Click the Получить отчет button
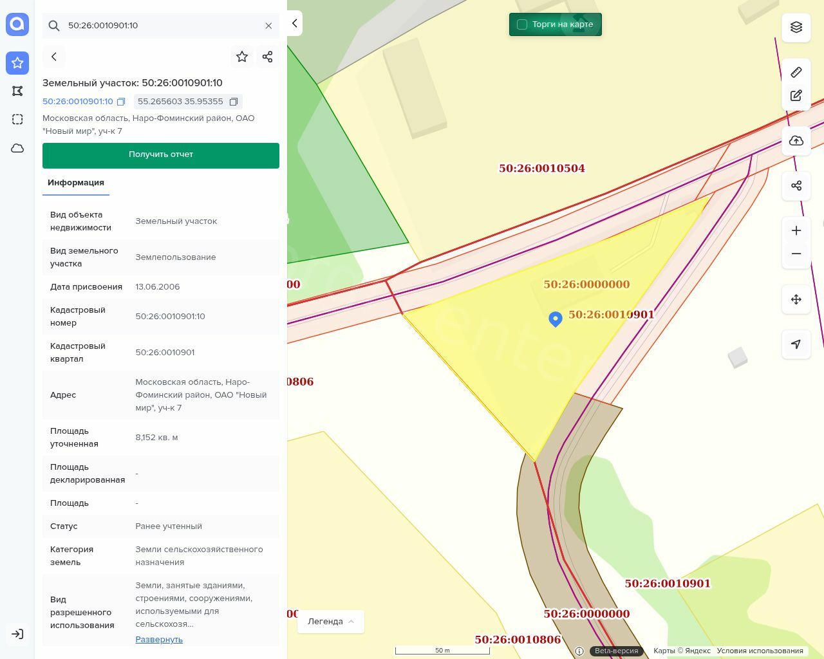This screenshot has height=659, width=824. (161, 155)
